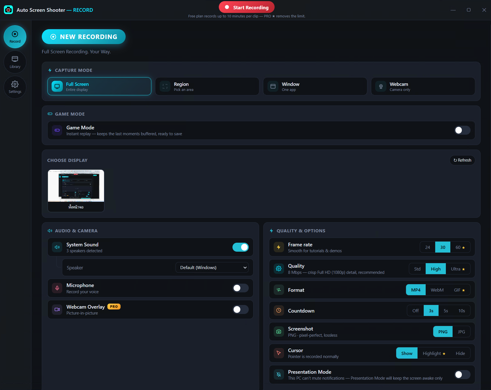Open the Library sidebar section

pos(15,62)
